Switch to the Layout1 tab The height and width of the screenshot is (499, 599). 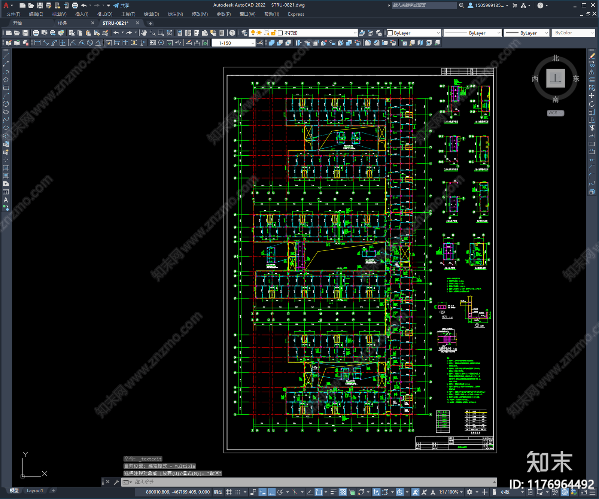coord(35,490)
